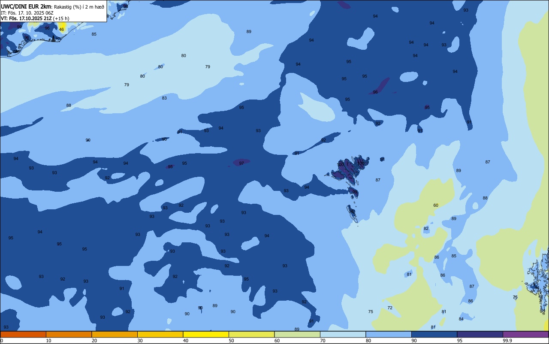The width and height of the screenshot is (549, 344).
Task: Click the 'IT: Fös. 17. 10. 2025 06Z' line
Action: click(x=27, y=13)
